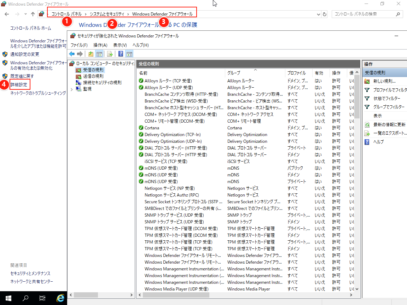Screen dimensions: 407x305
Task: Open the 表示(V) menu
Action: 120,45
